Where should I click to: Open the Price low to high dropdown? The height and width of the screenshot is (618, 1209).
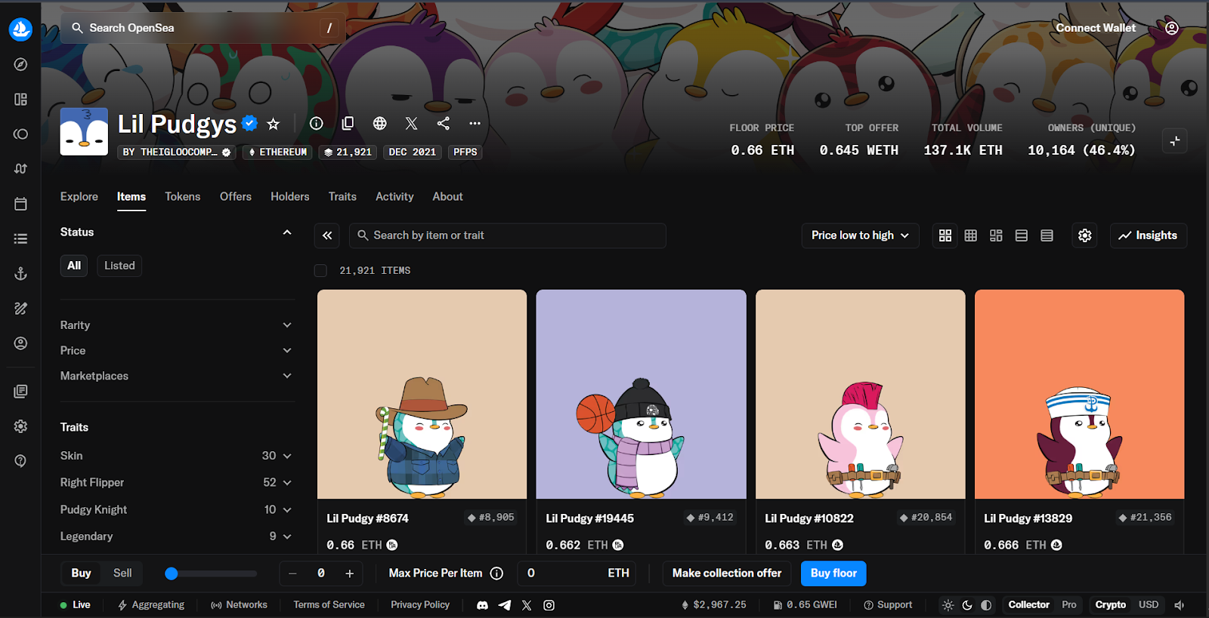[860, 235]
